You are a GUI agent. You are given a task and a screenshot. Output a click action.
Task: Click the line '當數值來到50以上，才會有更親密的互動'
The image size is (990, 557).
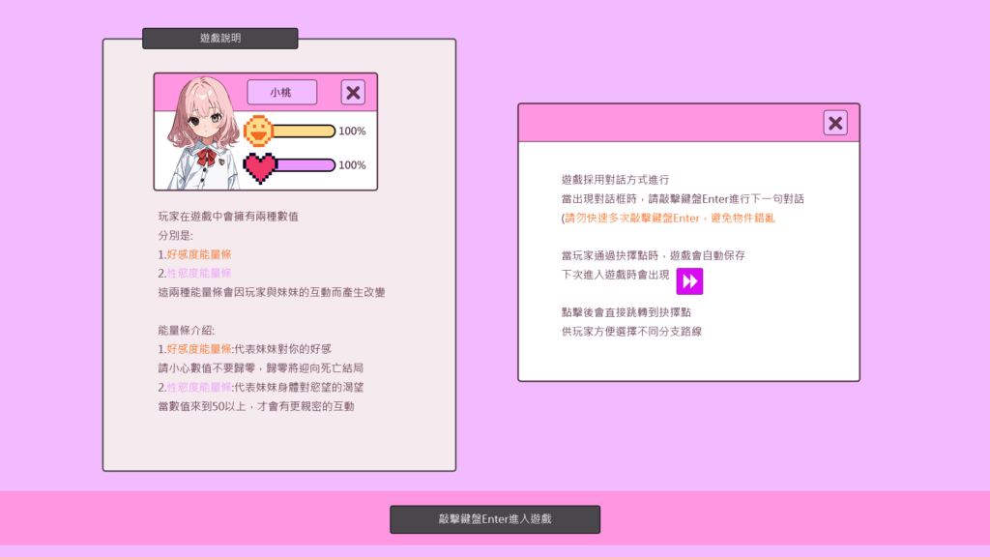click(x=255, y=406)
